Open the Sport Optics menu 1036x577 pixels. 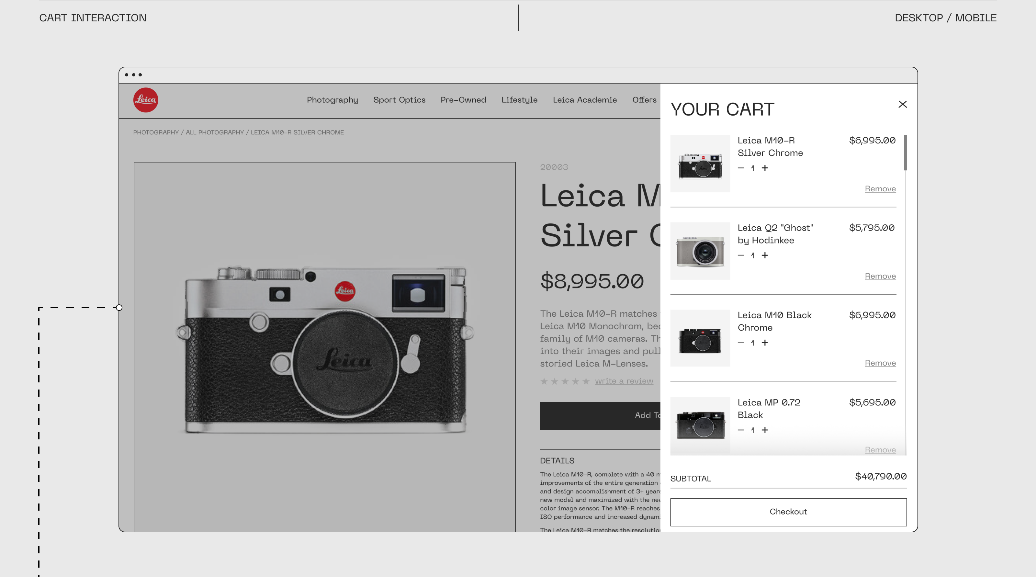[399, 100]
